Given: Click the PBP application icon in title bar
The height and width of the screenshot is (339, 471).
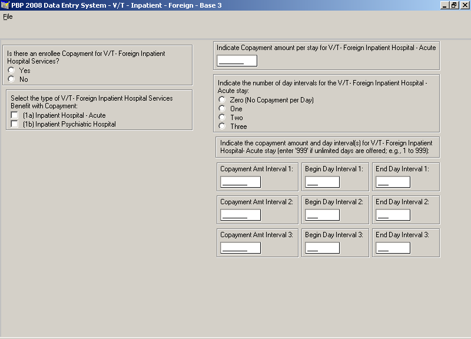Looking at the screenshot, I should tap(5, 5).
